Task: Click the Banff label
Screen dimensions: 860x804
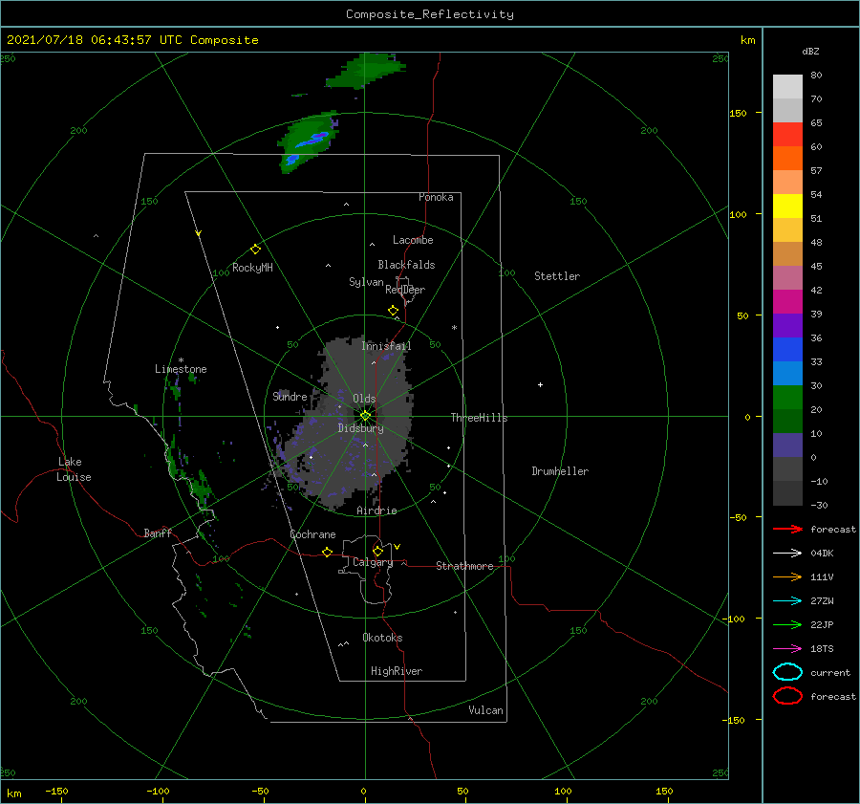Action: click(x=158, y=532)
